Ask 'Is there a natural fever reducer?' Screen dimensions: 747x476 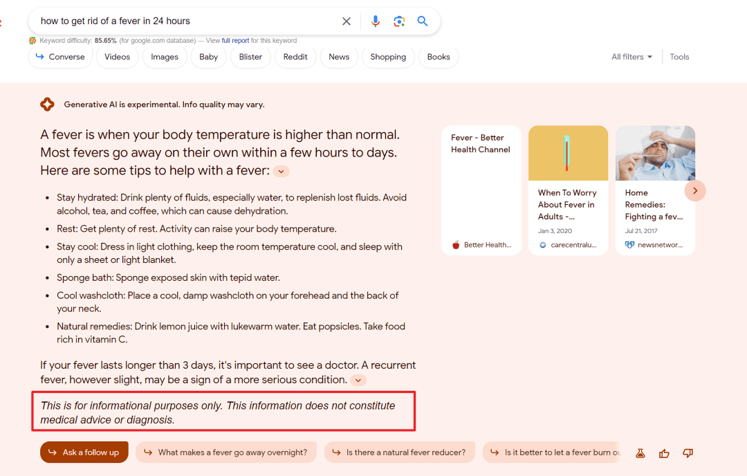(x=399, y=452)
